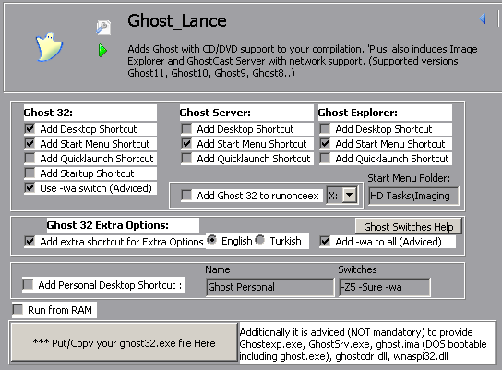Uncheck Ghost 32 Add Desktop Shortcut
The height and width of the screenshot is (370, 502).
(30, 129)
